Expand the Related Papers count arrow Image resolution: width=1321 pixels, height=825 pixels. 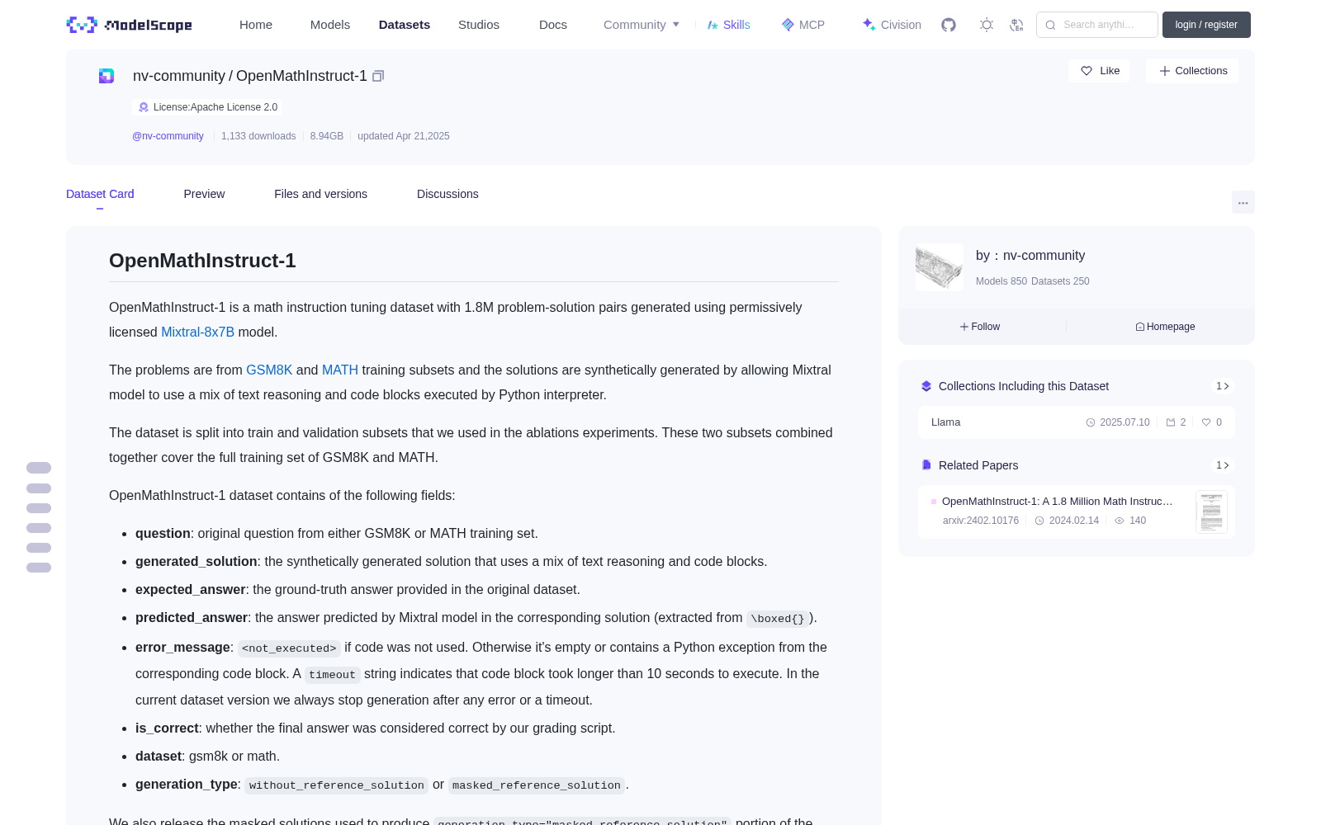(x=1223, y=465)
